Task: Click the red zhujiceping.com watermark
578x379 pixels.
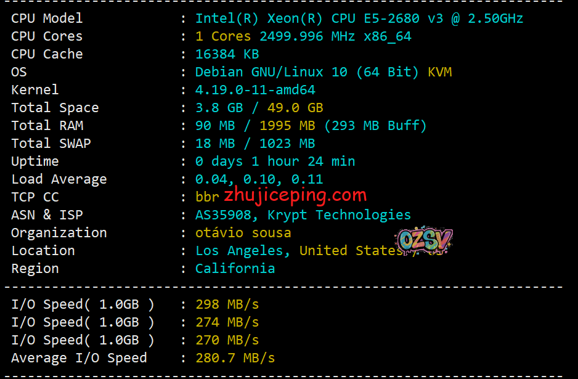Action: point(295,195)
